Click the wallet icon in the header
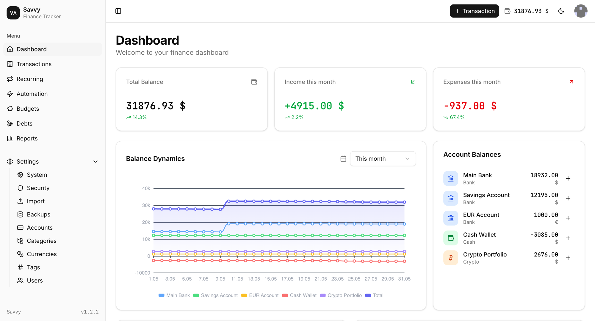The image size is (595, 321). click(508, 11)
